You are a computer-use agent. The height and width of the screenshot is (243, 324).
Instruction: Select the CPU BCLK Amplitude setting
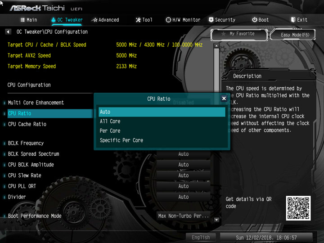point(31,165)
